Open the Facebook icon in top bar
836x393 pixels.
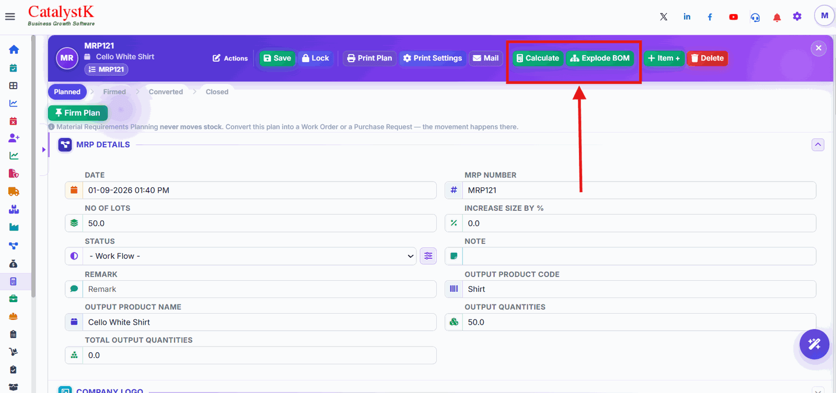(710, 17)
